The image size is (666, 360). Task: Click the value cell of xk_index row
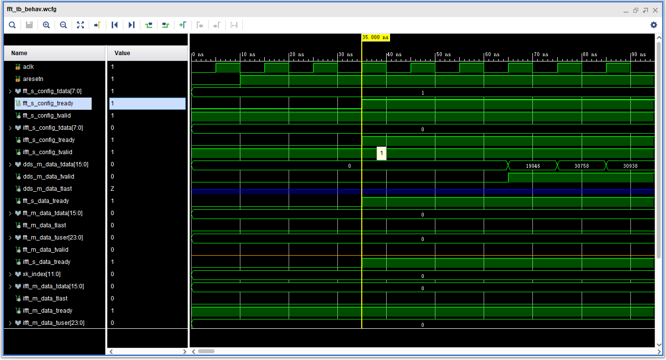(147, 274)
